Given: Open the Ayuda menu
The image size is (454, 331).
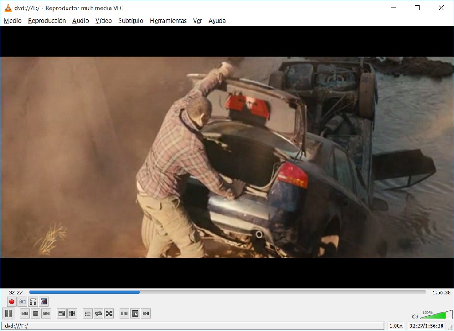Looking at the screenshot, I should click(217, 21).
